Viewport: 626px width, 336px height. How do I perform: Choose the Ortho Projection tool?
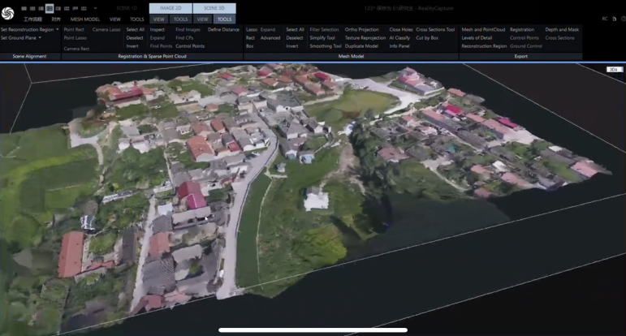362,29
